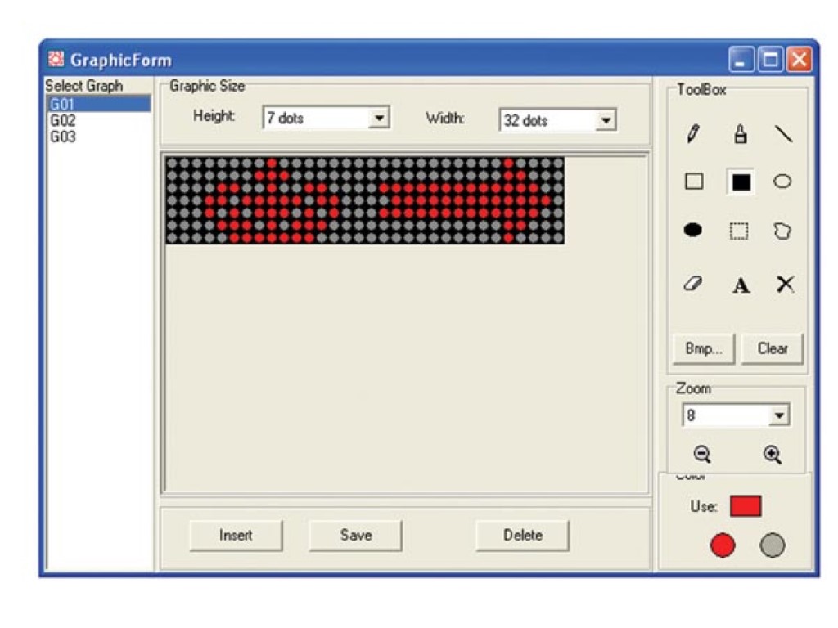Screen dimensions: 838x628
Task: Select the rectangular selection tool
Action: pos(739,232)
